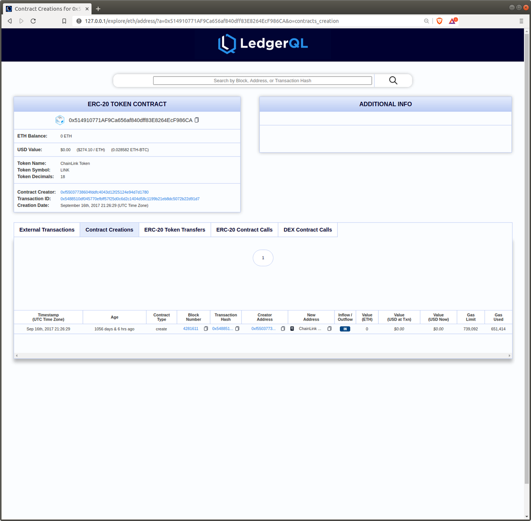The width and height of the screenshot is (531, 521).
Task: Click the LedgerQL logo in the header
Action: (x=263, y=44)
